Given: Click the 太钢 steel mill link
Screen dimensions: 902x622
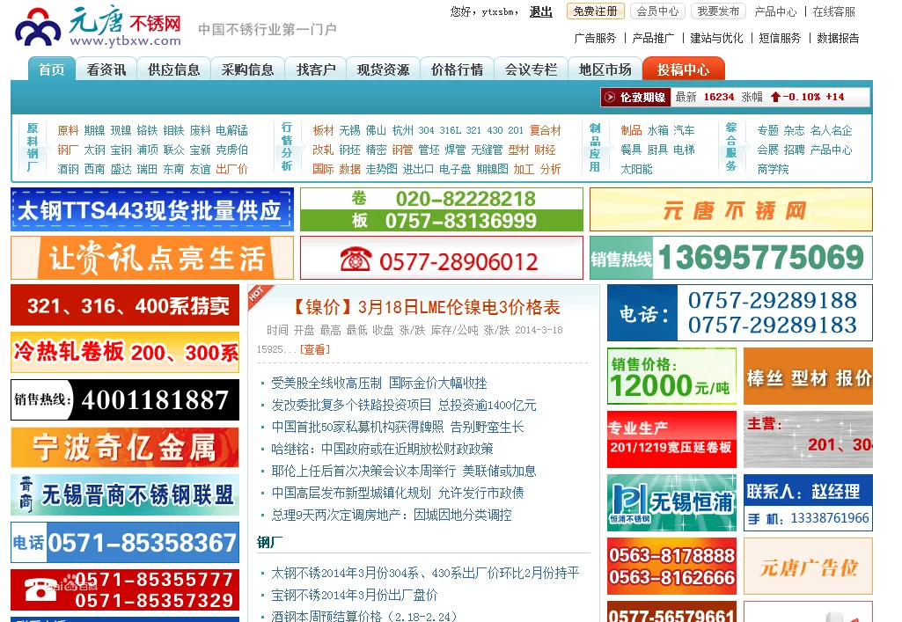Looking at the screenshot, I should click(x=94, y=150).
